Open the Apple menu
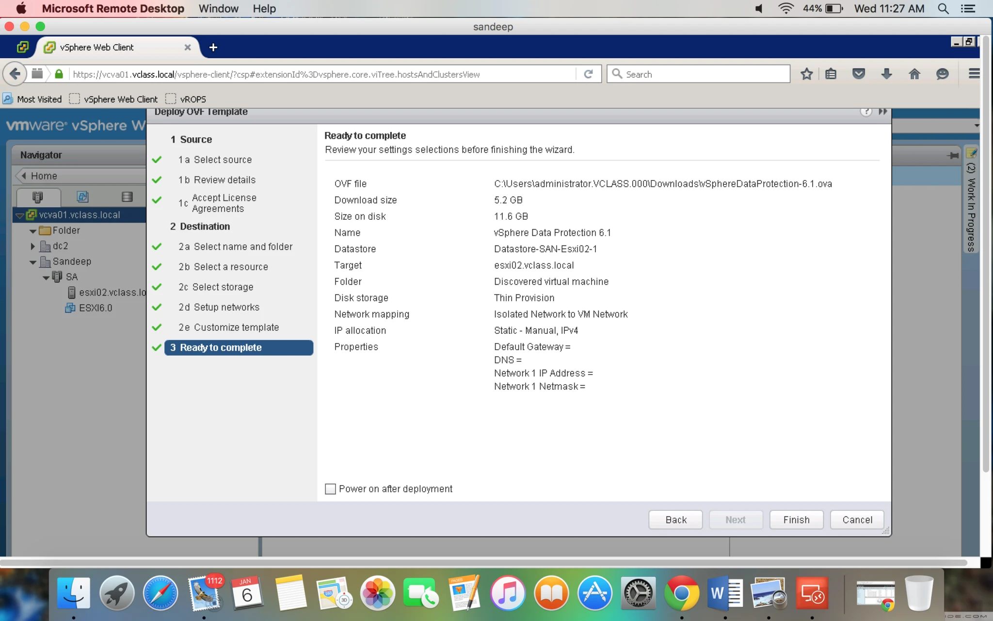Image resolution: width=993 pixels, height=621 pixels. pyautogui.click(x=21, y=8)
